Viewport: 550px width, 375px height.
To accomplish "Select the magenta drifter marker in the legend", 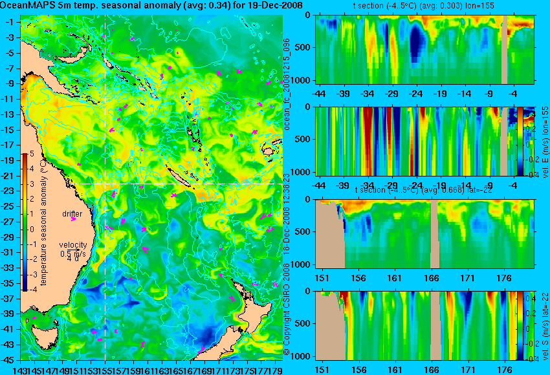I will [x=73, y=219].
